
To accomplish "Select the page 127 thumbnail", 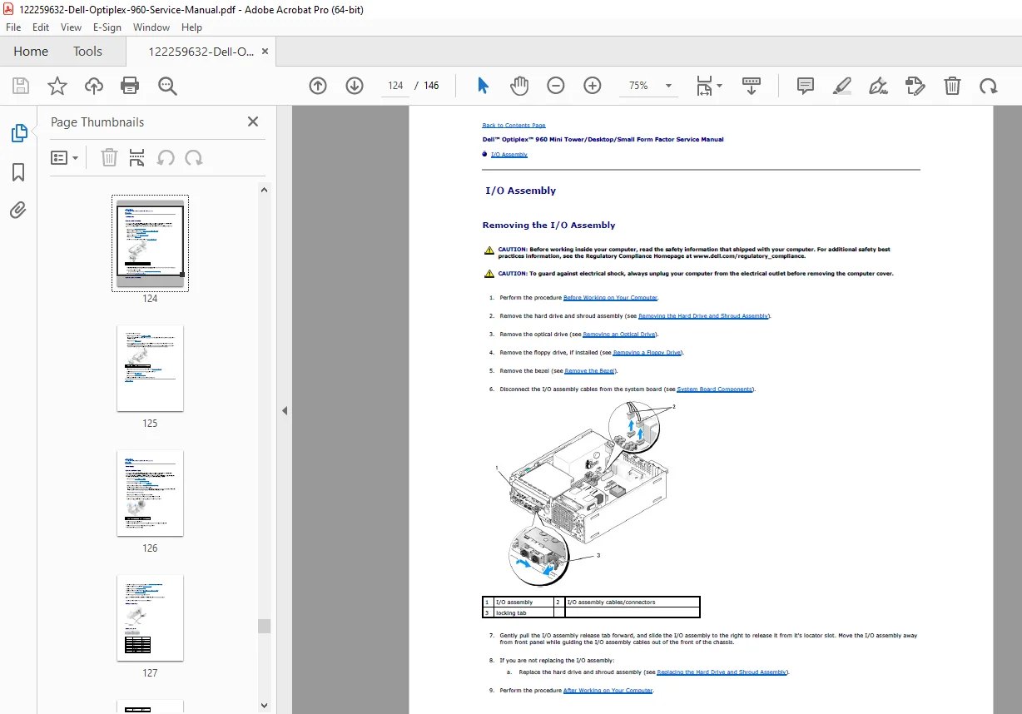I will (x=150, y=617).
